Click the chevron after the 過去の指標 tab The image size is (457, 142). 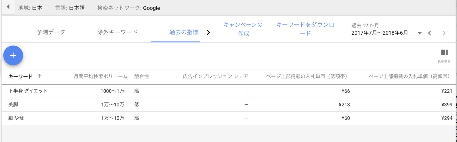(208, 32)
